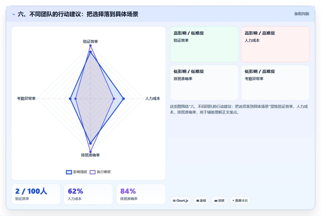The height and width of the screenshot is (216, 321).
Task: Click the 人力成本 axis label on the radar
Action: click(x=153, y=98)
